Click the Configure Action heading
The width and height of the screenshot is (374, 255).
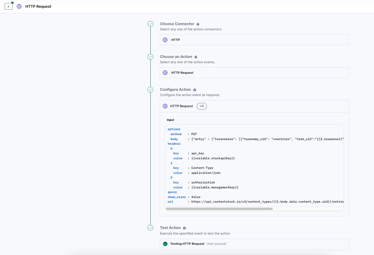pos(175,90)
